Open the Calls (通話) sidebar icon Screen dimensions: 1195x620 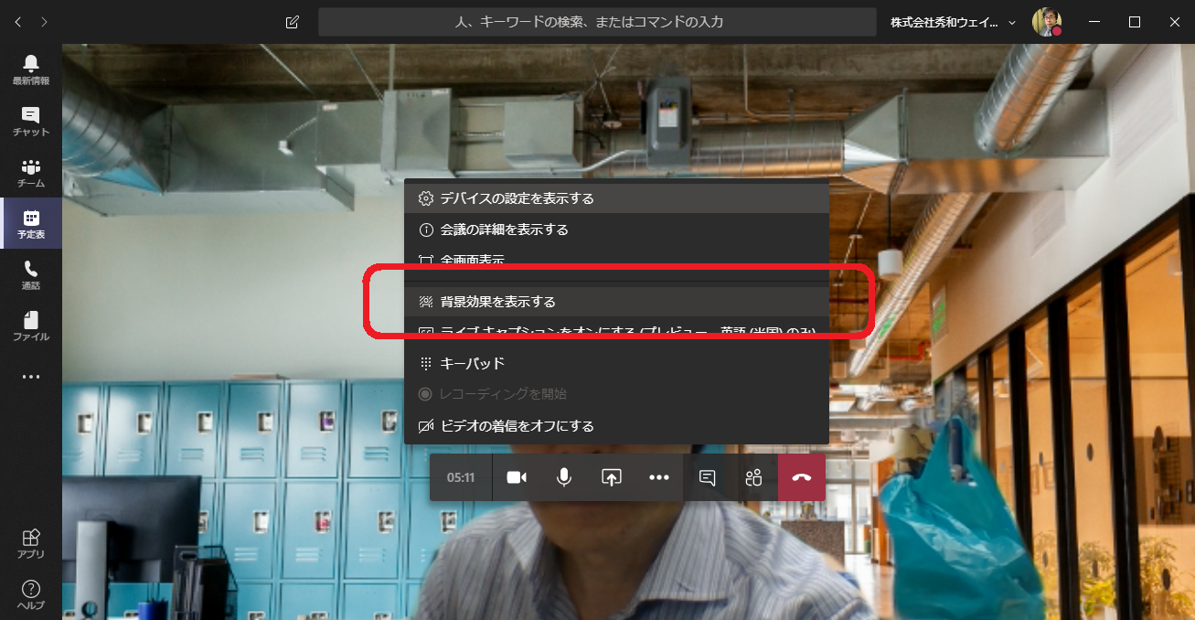(31, 274)
